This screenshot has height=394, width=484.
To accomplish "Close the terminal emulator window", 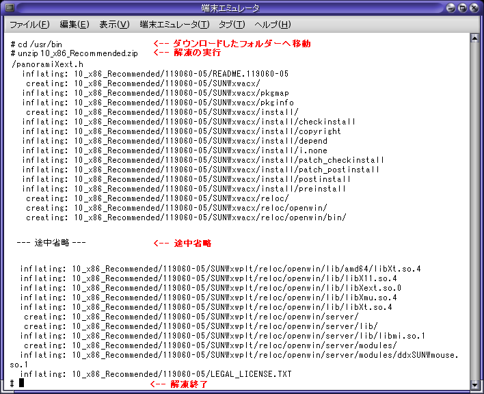I will tap(474, 8).
